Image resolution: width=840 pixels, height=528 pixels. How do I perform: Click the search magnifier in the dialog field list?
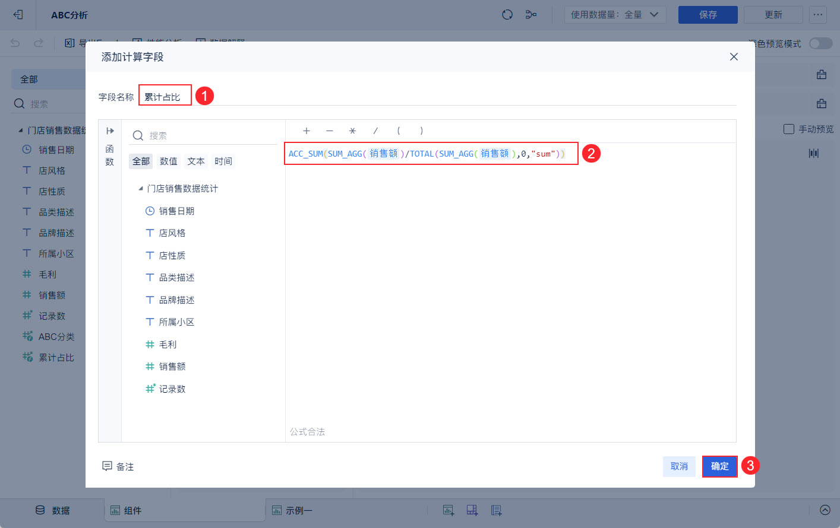click(138, 136)
